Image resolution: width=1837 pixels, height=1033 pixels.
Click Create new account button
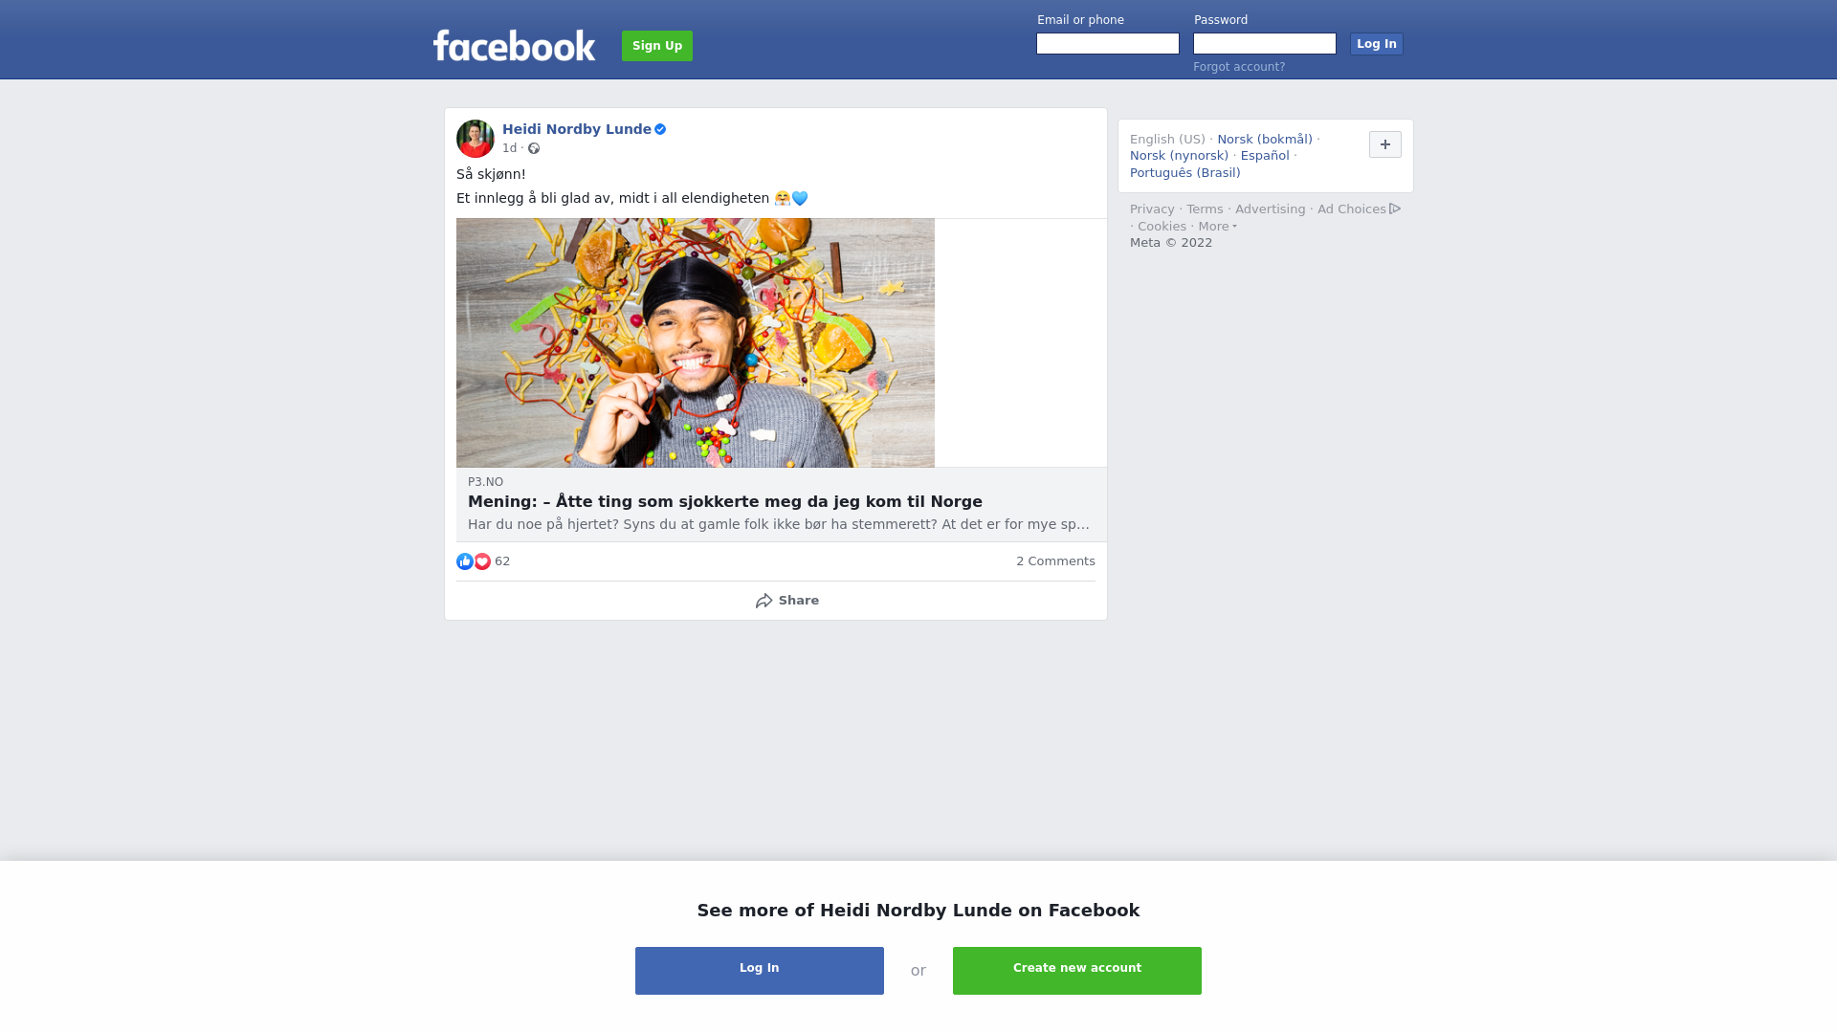coord(1077,971)
